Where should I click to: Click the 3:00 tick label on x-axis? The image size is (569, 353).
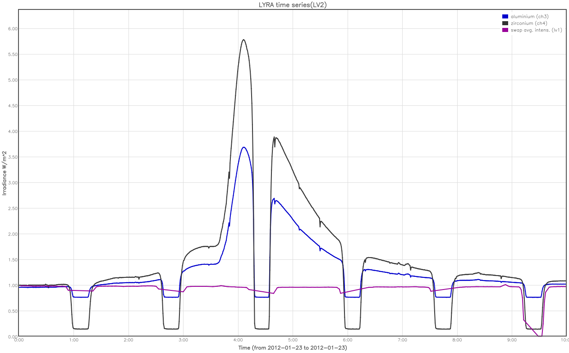click(183, 340)
